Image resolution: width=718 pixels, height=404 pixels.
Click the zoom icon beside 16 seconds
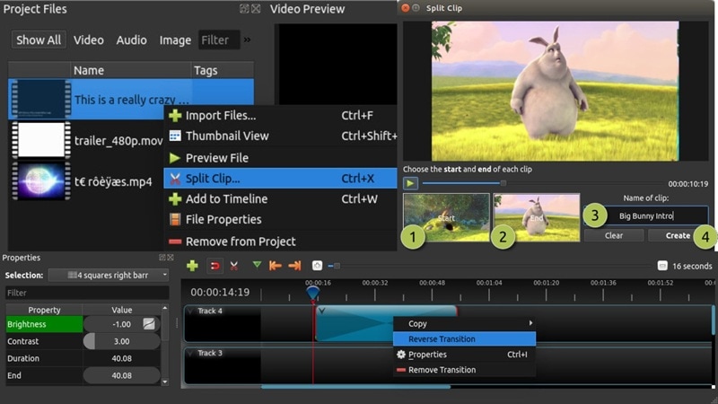coord(662,266)
